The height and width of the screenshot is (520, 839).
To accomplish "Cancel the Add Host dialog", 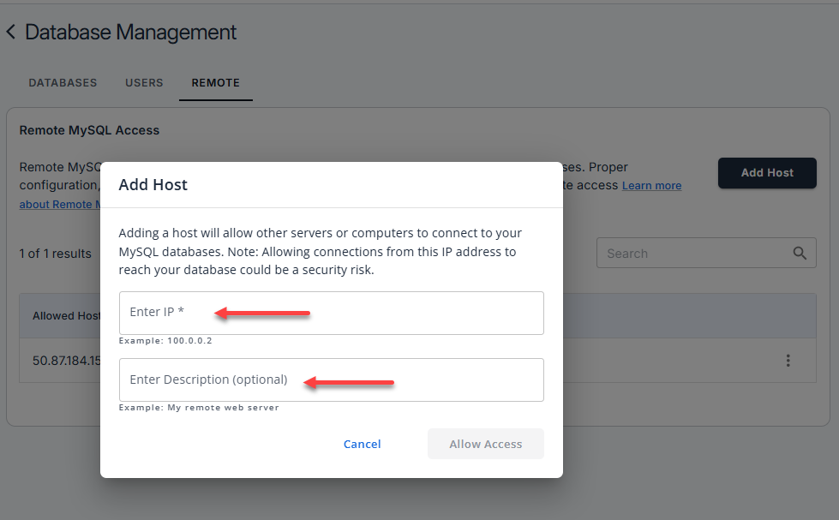I will [362, 444].
